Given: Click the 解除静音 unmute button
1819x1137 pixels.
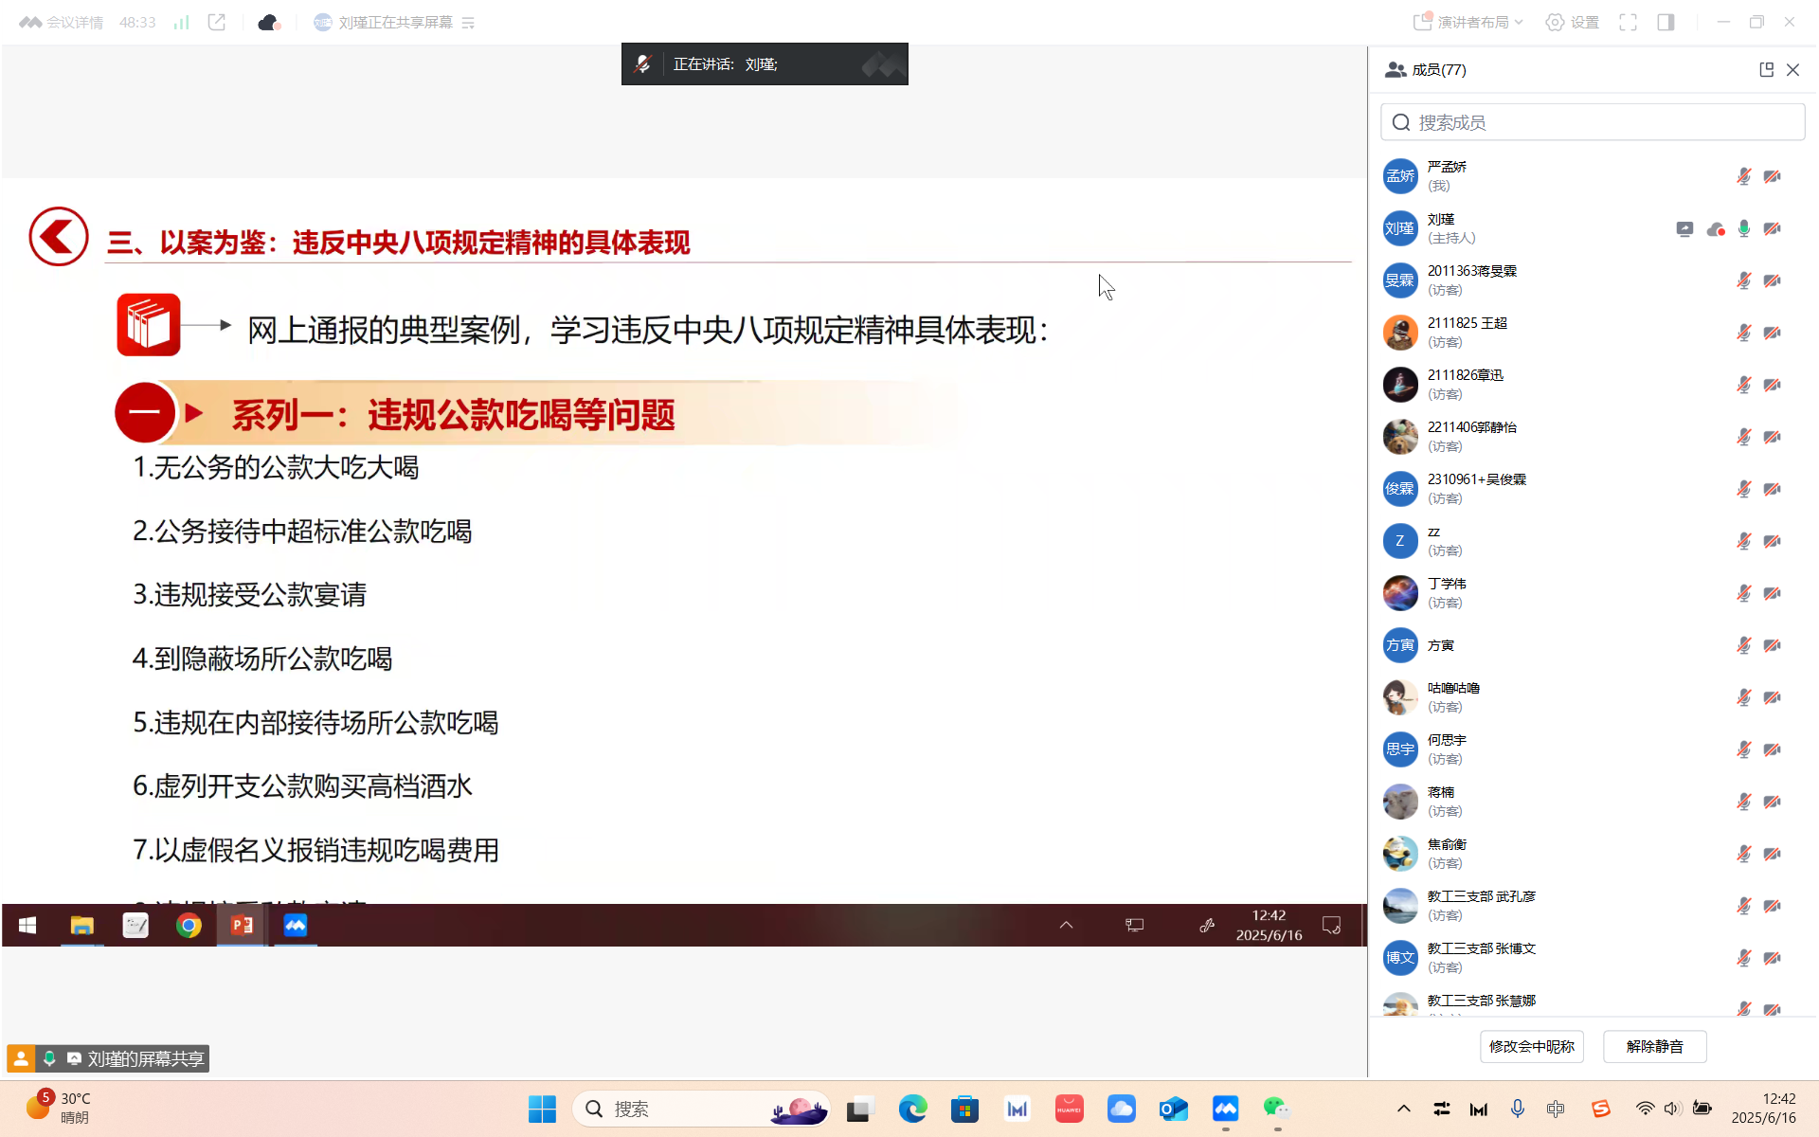Looking at the screenshot, I should pyautogui.click(x=1654, y=1046).
